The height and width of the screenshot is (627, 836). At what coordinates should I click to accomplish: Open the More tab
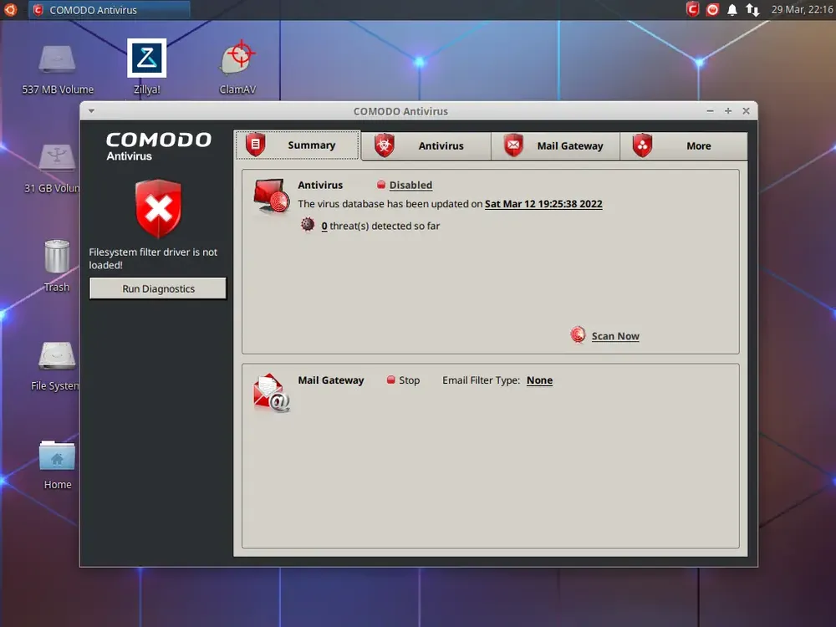684,145
